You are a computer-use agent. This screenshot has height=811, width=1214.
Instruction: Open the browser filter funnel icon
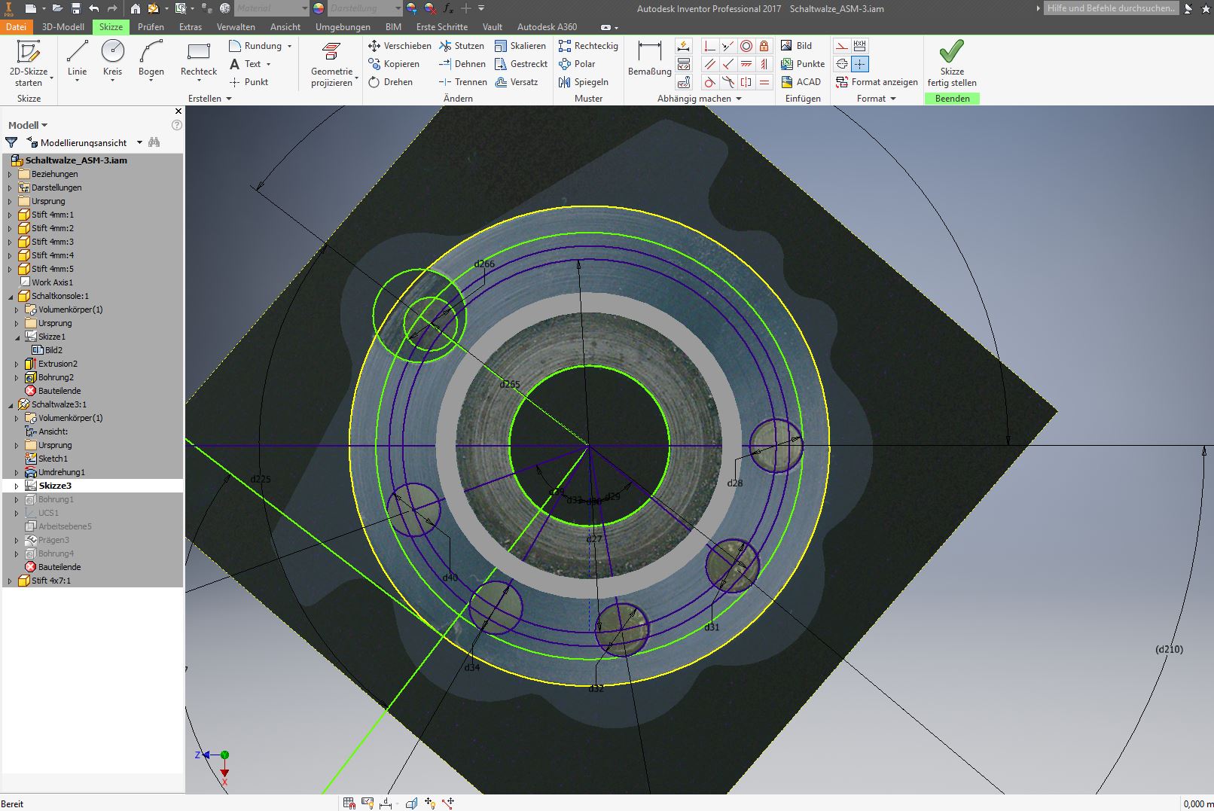coord(11,142)
